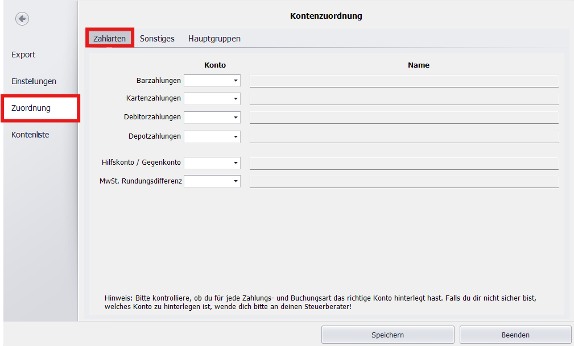The image size is (574, 346).
Task: Open the Export section in sidebar
Action: coord(23,55)
